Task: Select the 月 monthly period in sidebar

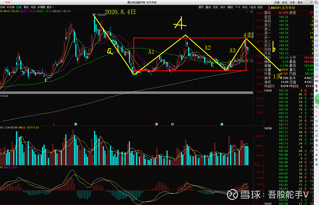Action: [x=316, y=145]
